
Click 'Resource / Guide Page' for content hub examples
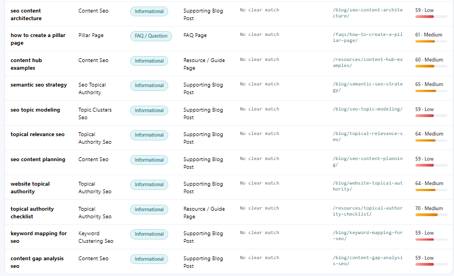click(204, 64)
